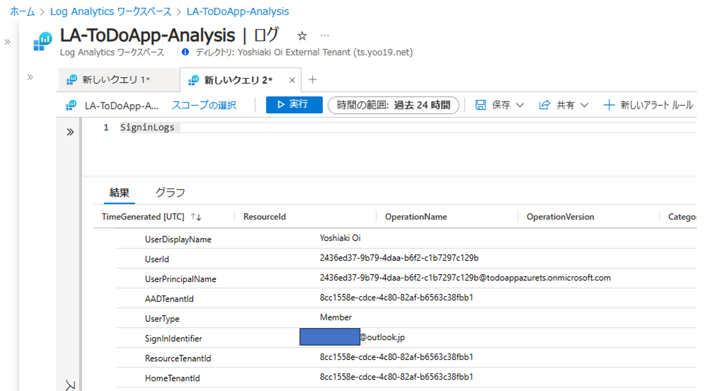726x391 pixels.
Task: Select the HomeTenantId value
Action: pos(396,377)
